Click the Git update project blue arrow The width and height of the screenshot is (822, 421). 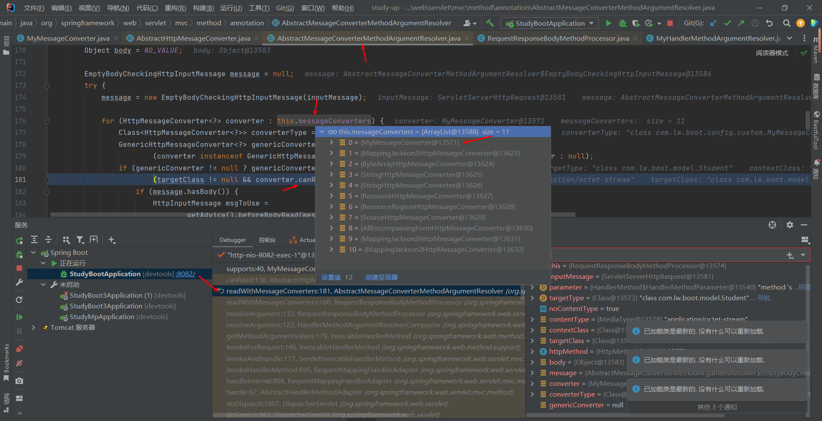coord(714,23)
